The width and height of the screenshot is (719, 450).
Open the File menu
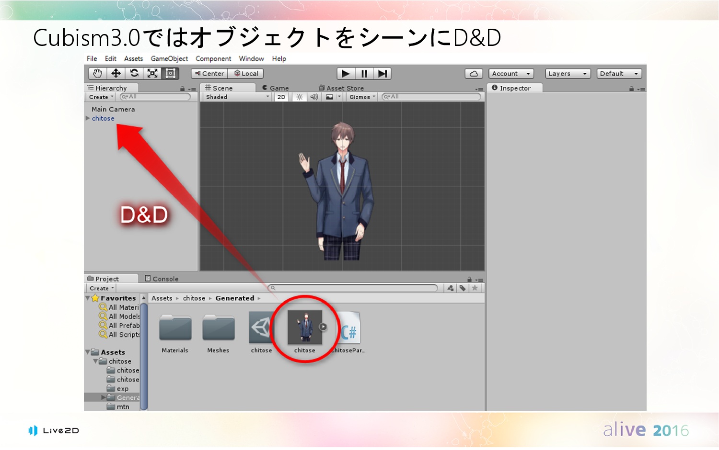click(x=92, y=59)
